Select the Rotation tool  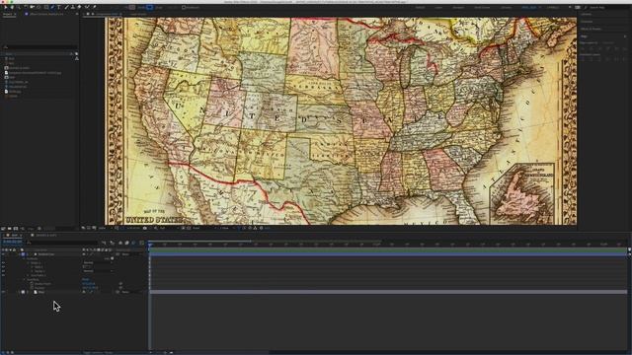click(26, 7)
